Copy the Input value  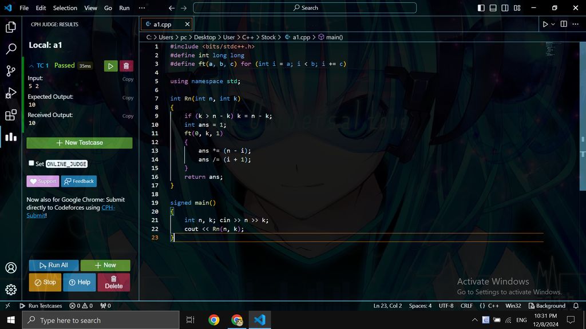(128, 79)
